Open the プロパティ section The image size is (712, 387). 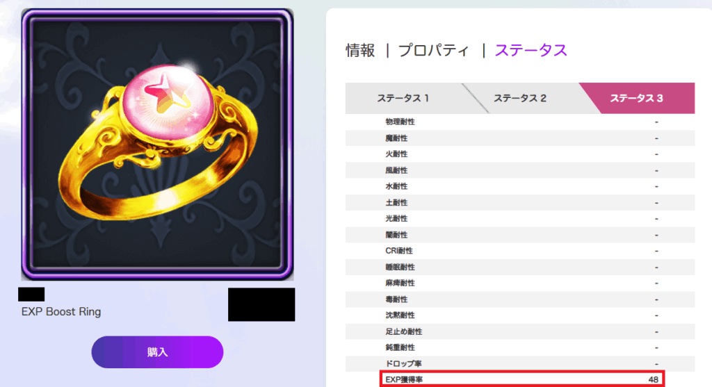(x=434, y=50)
